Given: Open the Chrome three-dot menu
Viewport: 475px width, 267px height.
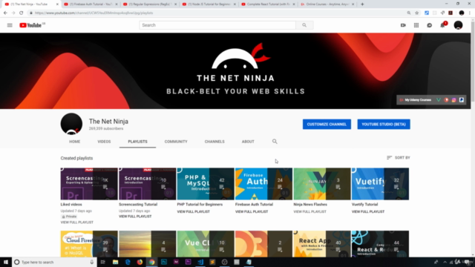Looking at the screenshot, I should 470,13.
